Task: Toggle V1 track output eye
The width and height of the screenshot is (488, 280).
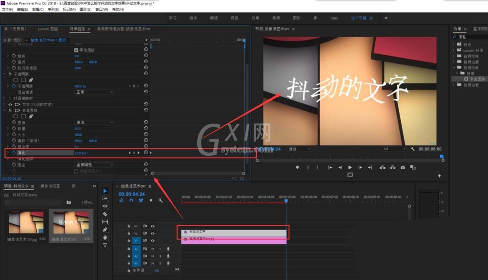Action: (x=152, y=240)
